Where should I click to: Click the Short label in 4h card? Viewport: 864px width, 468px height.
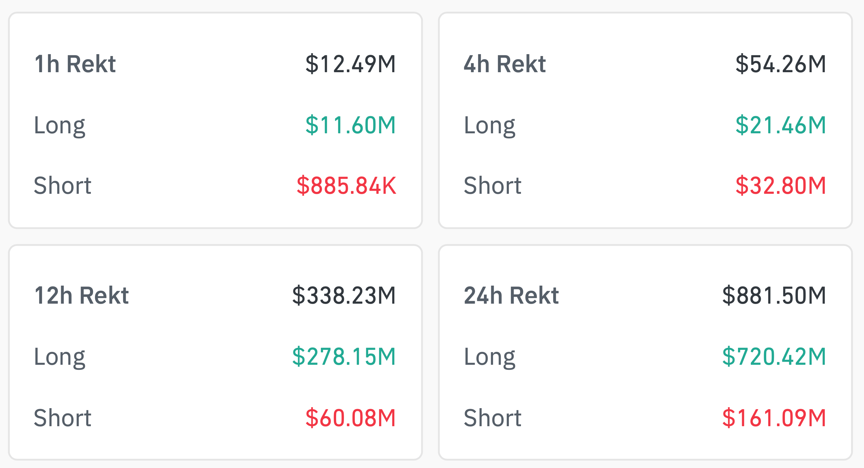coord(492,186)
